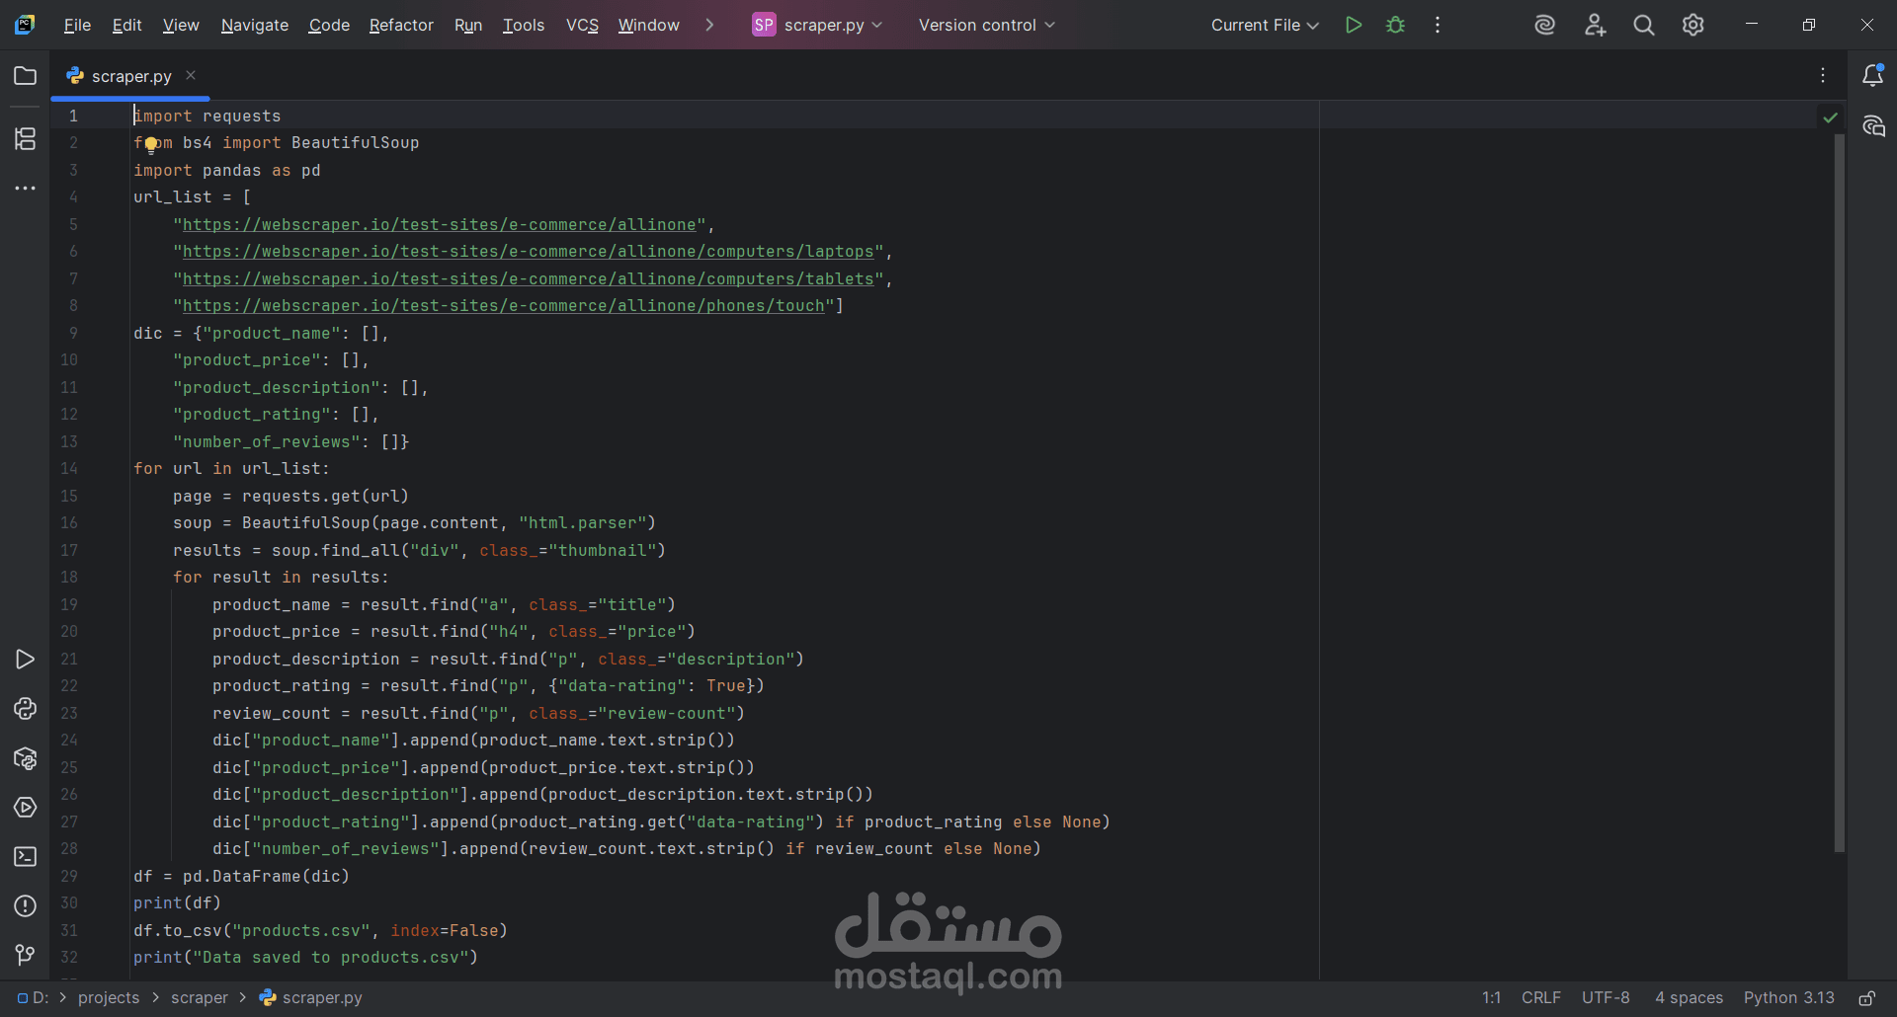Open the Refactor menu
This screenshot has height=1017, width=1897.
pyautogui.click(x=401, y=25)
